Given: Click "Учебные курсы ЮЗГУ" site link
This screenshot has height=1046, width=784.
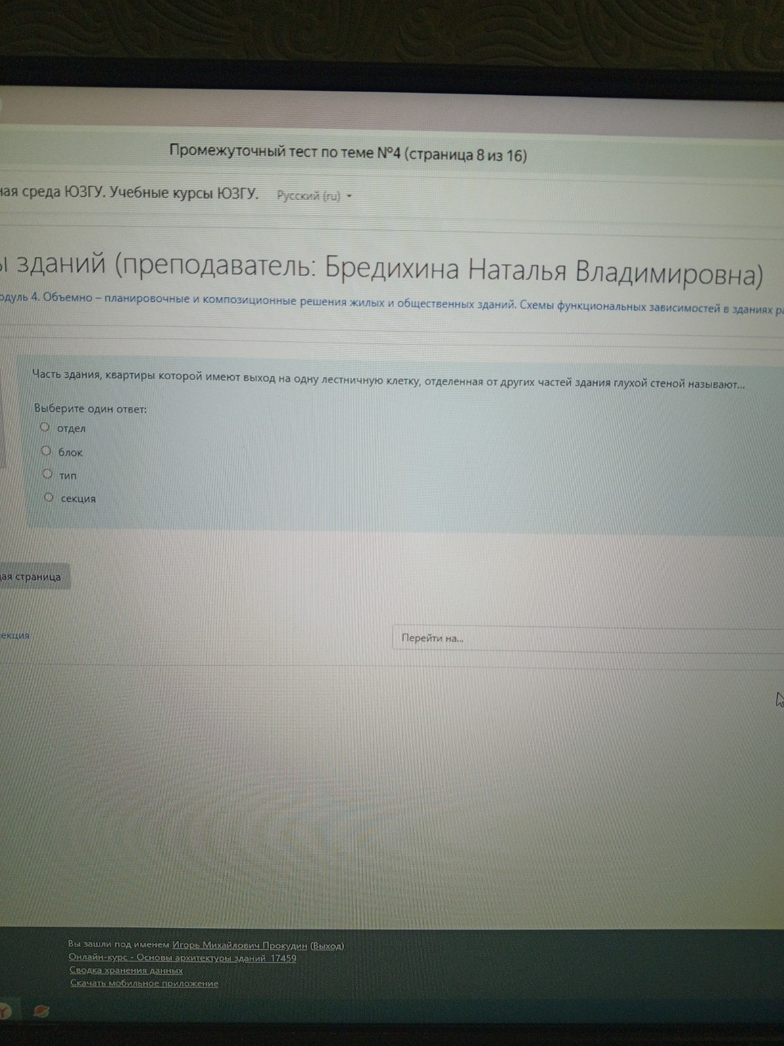Looking at the screenshot, I should (x=184, y=192).
